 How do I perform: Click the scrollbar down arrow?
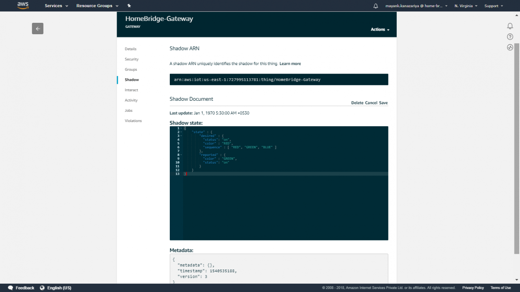coord(517,280)
